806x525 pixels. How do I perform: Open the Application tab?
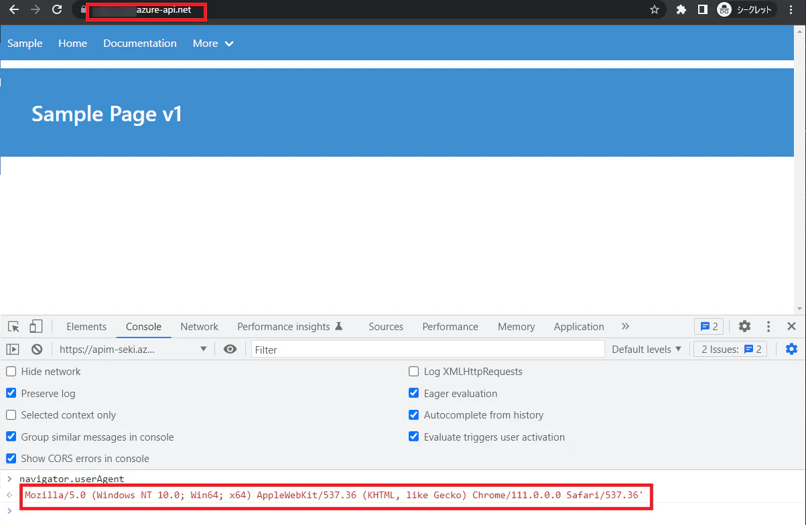click(x=579, y=327)
